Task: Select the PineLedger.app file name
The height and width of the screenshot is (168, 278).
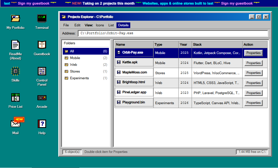Action: click(x=134, y=92)
